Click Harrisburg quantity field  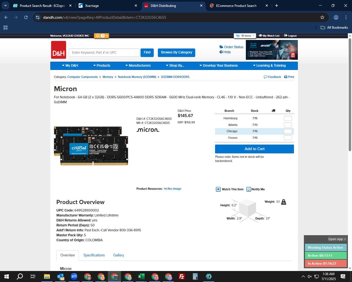pos(288,118)
